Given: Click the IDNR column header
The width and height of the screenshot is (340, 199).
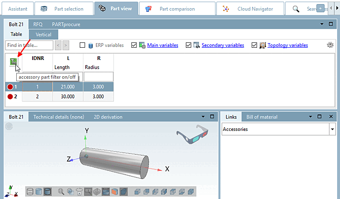Looking at the screenshot, I should pos(38,58).
